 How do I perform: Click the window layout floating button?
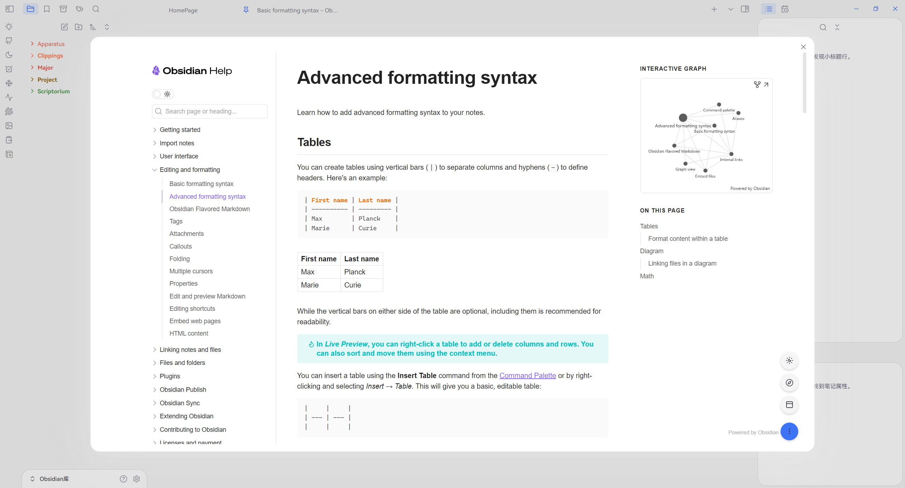789,405
